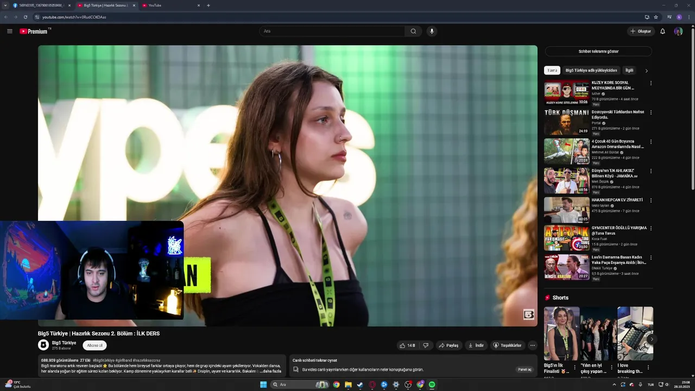Open File Explorer from taskbar

coord(348,384)
